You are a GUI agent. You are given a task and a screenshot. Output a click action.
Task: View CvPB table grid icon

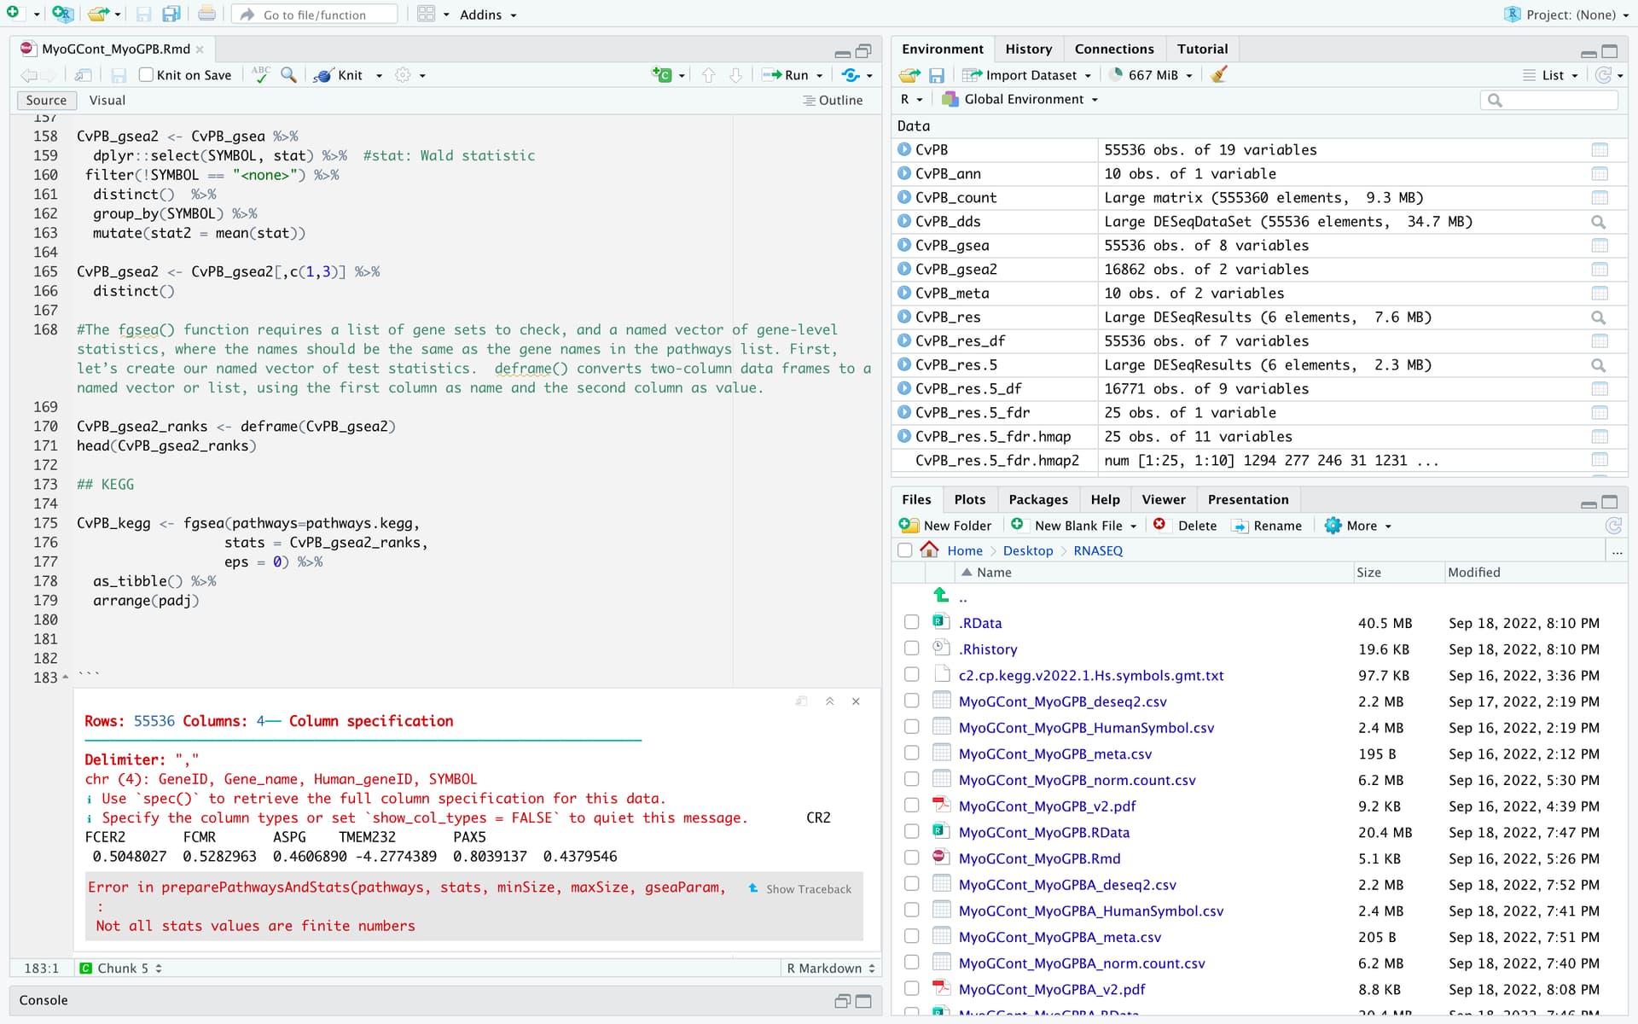click(x=1600, y=150)
